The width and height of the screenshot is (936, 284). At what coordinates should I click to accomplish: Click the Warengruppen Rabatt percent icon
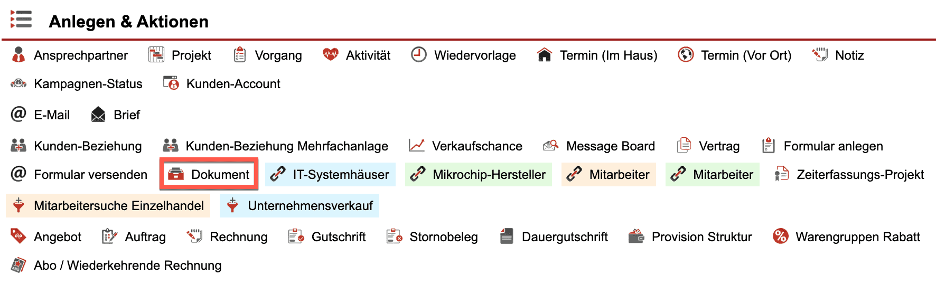point(780,236)
